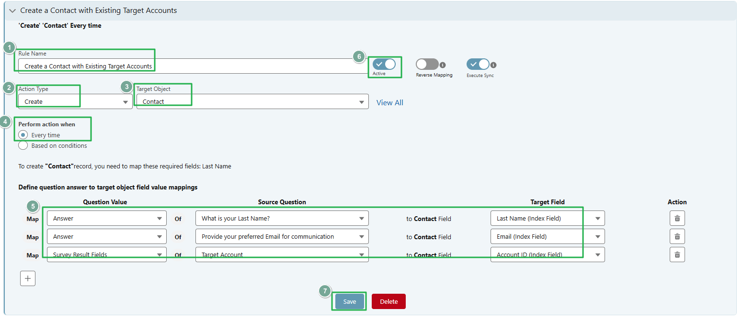The height and width of the screenshot is (321, 743).
Task: Click the View All link
Action: 389,102
